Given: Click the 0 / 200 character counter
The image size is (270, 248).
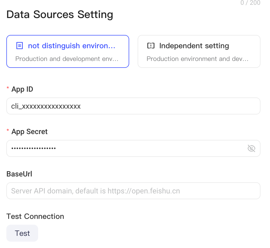Looking at the screenshot, I should point(250,3).
